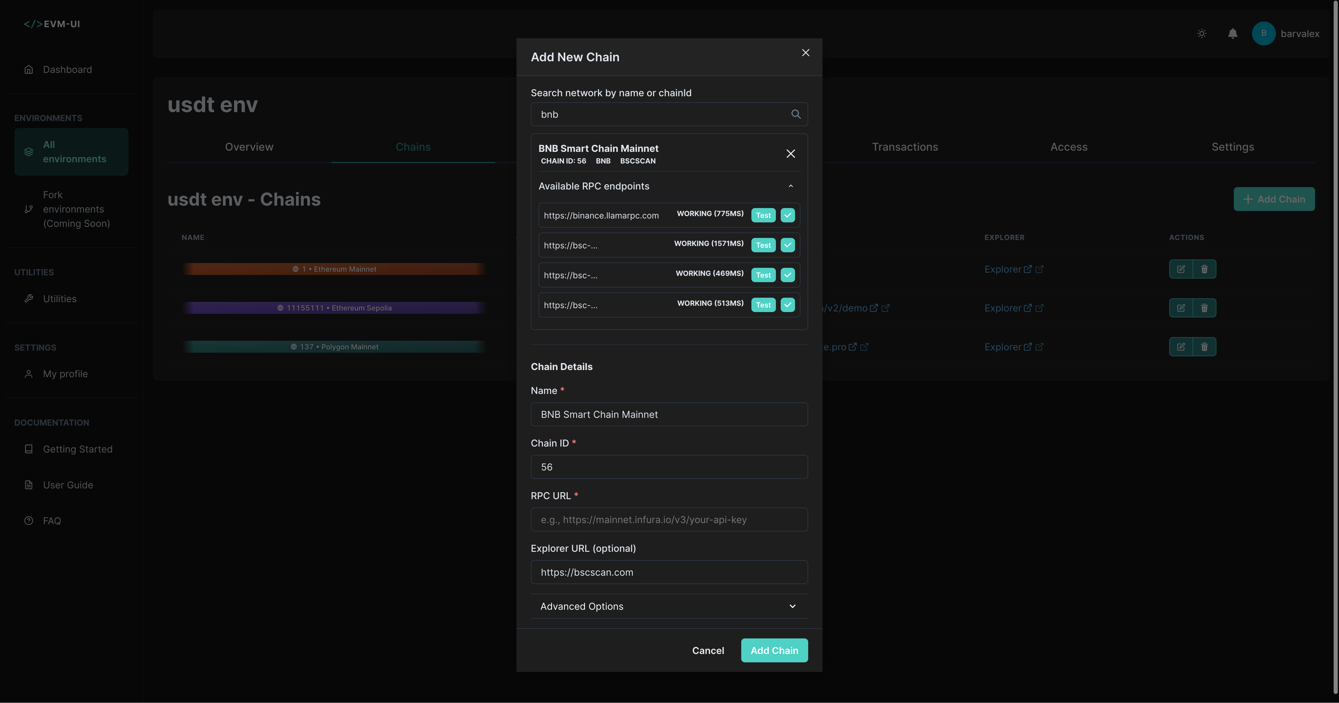Close the Add New Chain dialog
1339x703 pixels.
(805, 53)
